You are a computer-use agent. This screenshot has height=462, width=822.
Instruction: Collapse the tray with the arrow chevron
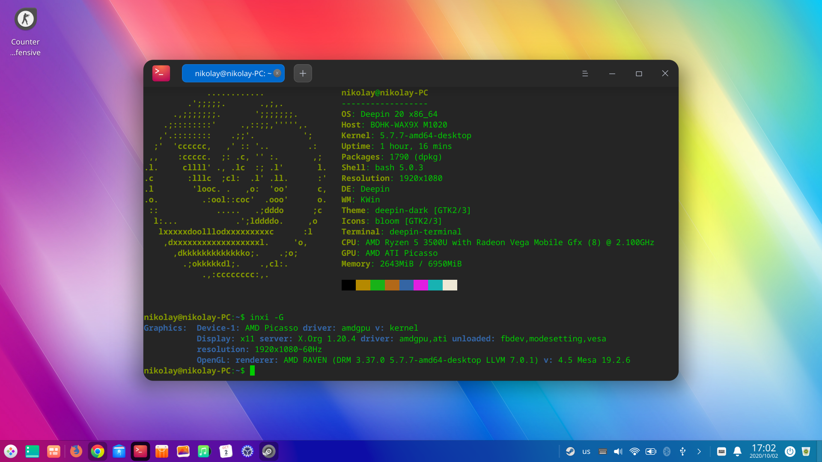(x=699, y=451)
